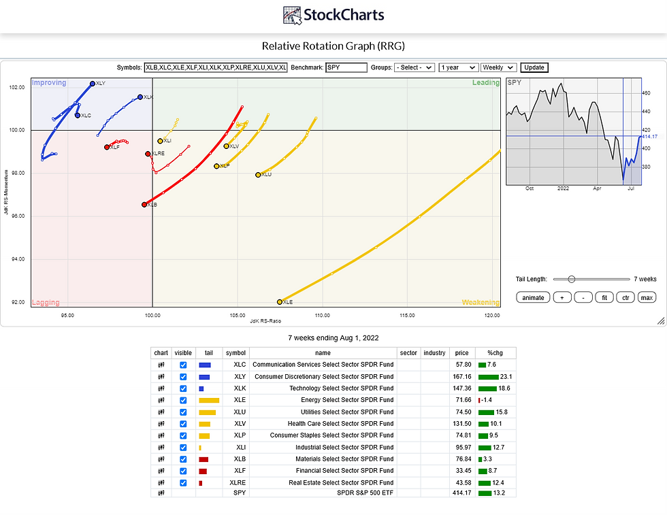
Task: Open the XLC row chart icon
Action: tap(161, 365)
